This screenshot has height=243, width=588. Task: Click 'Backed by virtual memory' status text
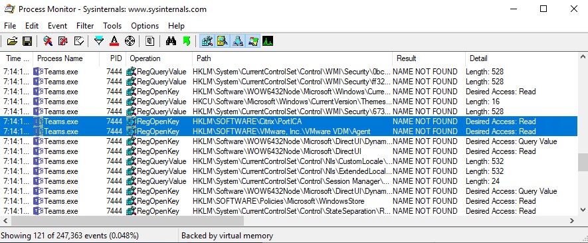pos(227,236)
